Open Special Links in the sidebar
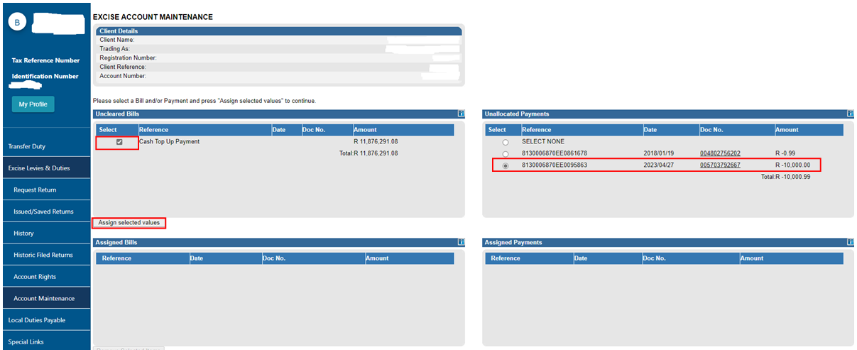The height and width of the screenshot is (350, 857). (x=26, y=341)
